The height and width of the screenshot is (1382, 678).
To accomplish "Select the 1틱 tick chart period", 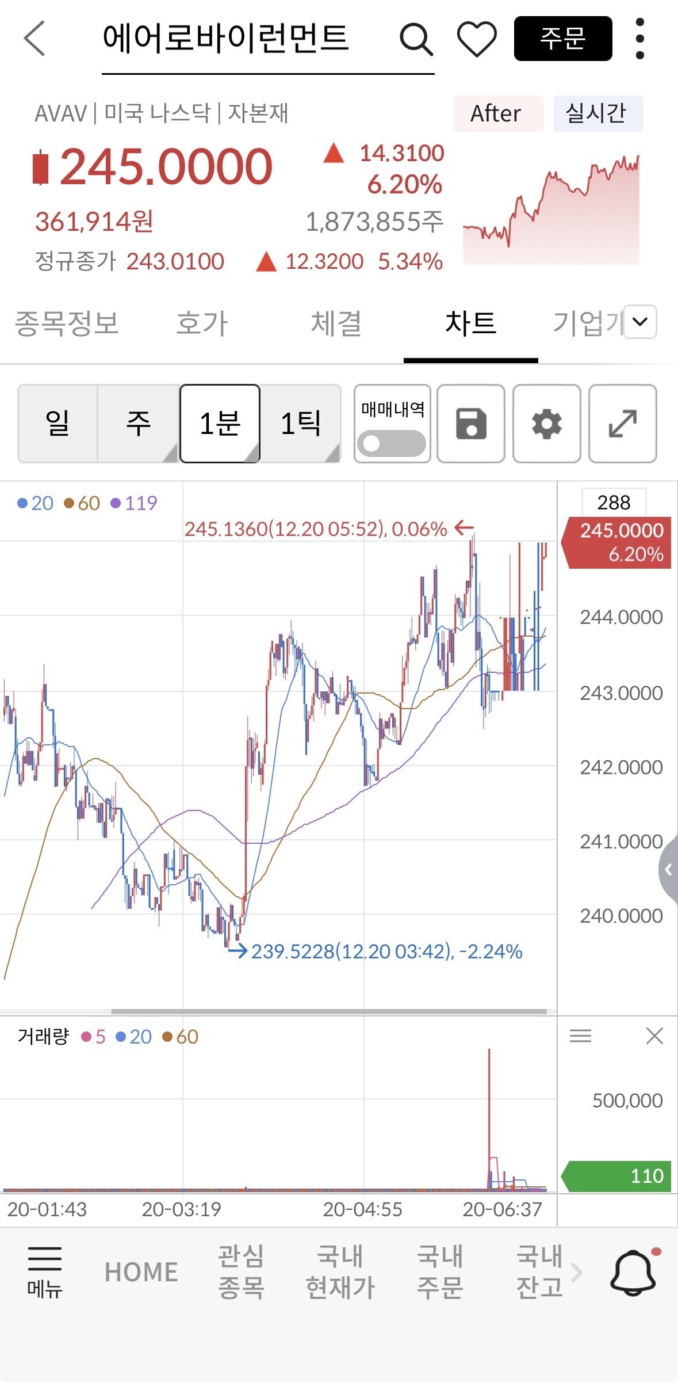I will [300, 424].
